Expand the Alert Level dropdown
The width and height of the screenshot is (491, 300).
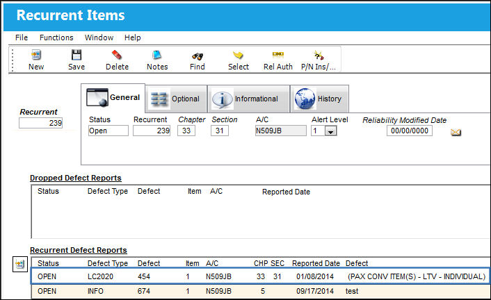pos(330,131)
